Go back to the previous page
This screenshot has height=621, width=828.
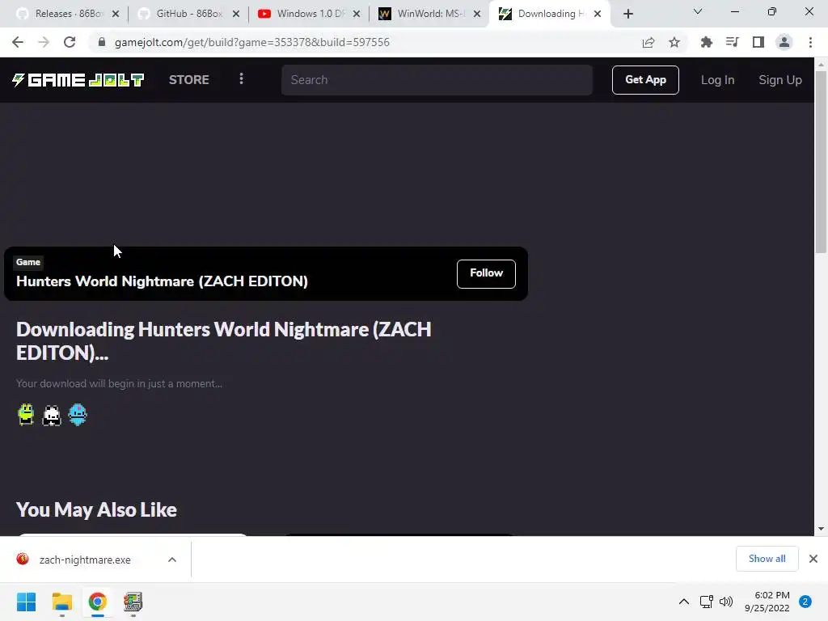coord(18,42)
